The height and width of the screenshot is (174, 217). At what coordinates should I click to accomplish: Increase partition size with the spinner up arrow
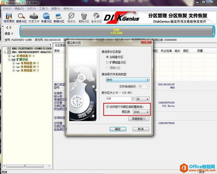133,98
